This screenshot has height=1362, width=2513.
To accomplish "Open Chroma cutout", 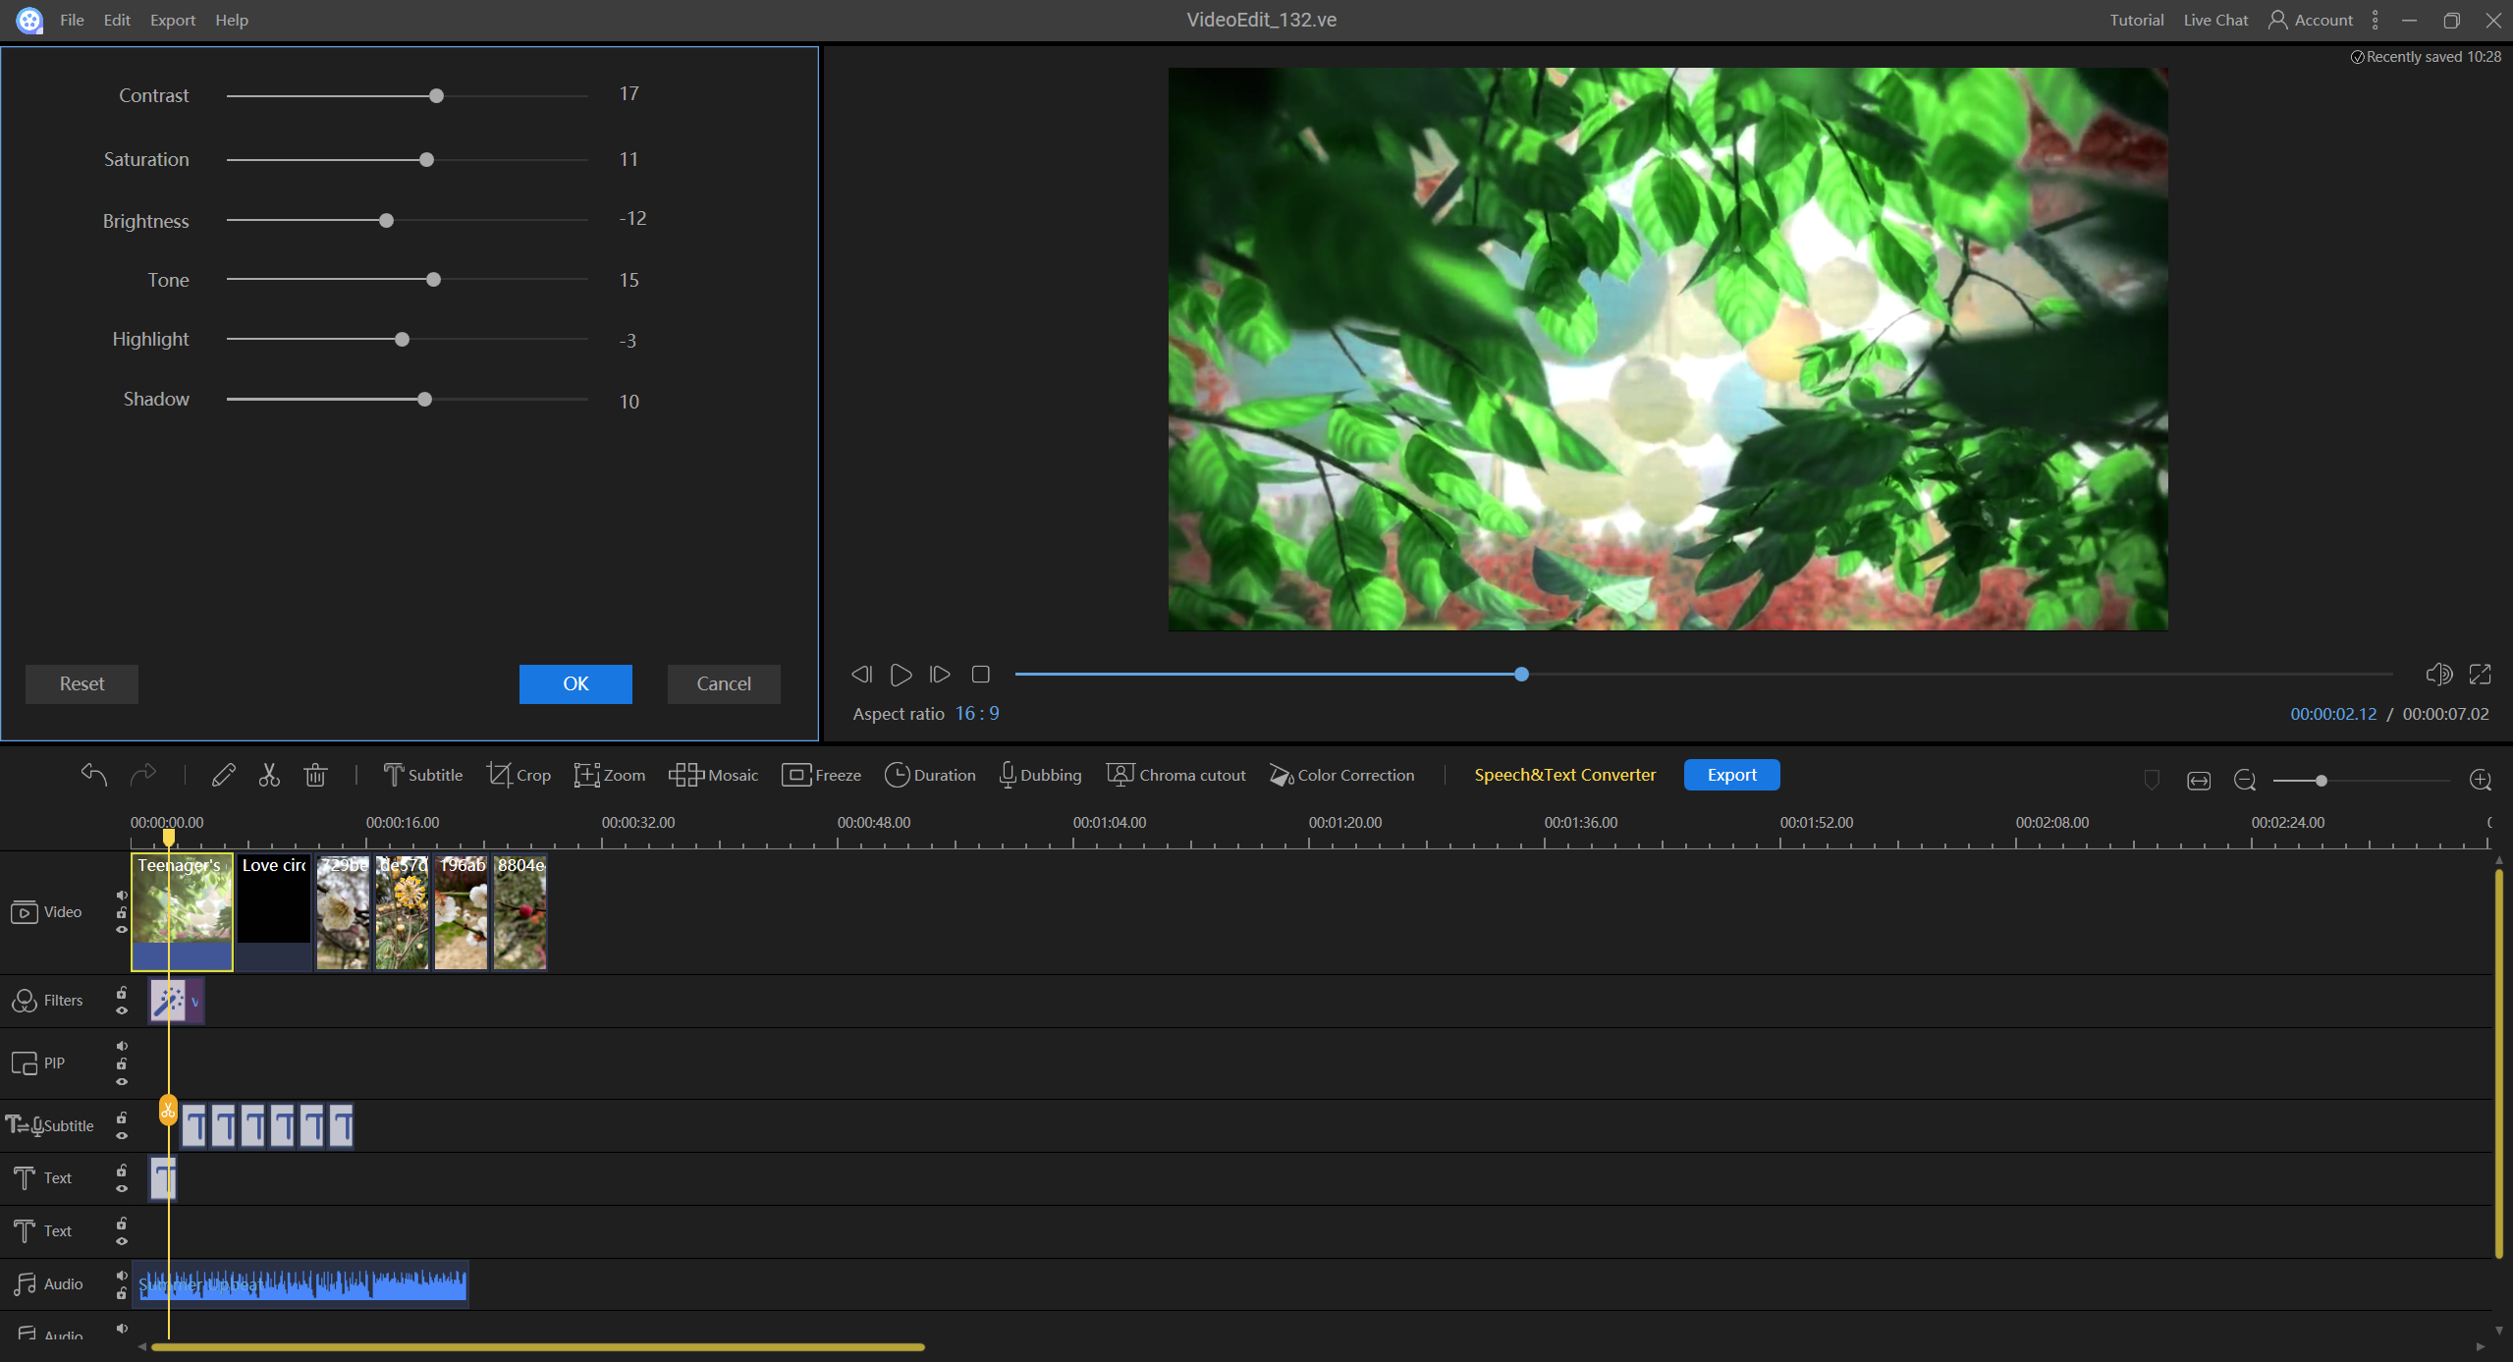I will 1175,775.
